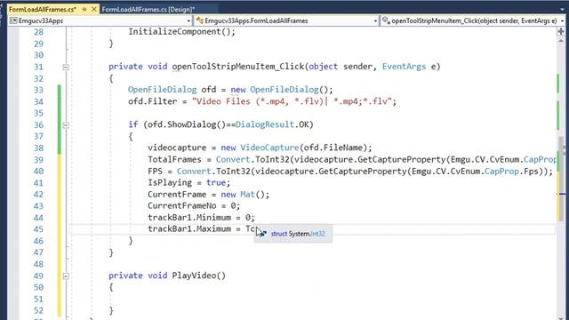569x320 pixels.
Task: Click line number 45 in the margin
Action: [38, 229]
